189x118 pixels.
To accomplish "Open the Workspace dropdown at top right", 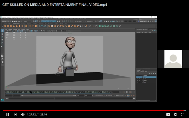I will pos(147,19).
